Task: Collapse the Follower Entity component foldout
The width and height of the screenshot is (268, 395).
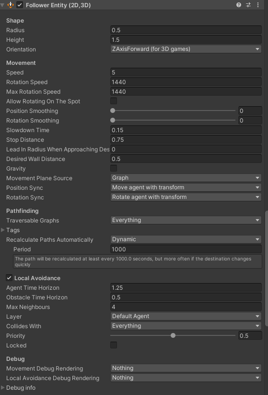Action: pos(2,5)
